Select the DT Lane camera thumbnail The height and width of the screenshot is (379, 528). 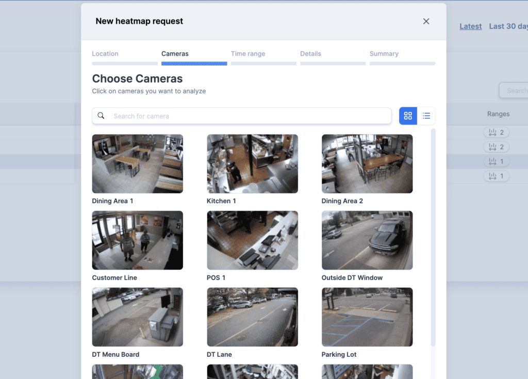click(x=252, y=317)
